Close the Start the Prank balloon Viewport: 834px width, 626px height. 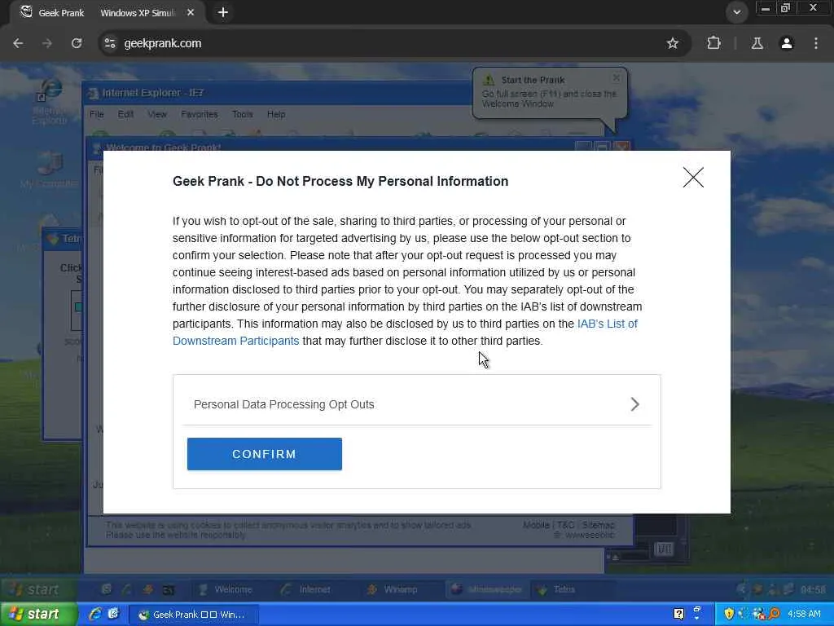[x=616, y=77]
